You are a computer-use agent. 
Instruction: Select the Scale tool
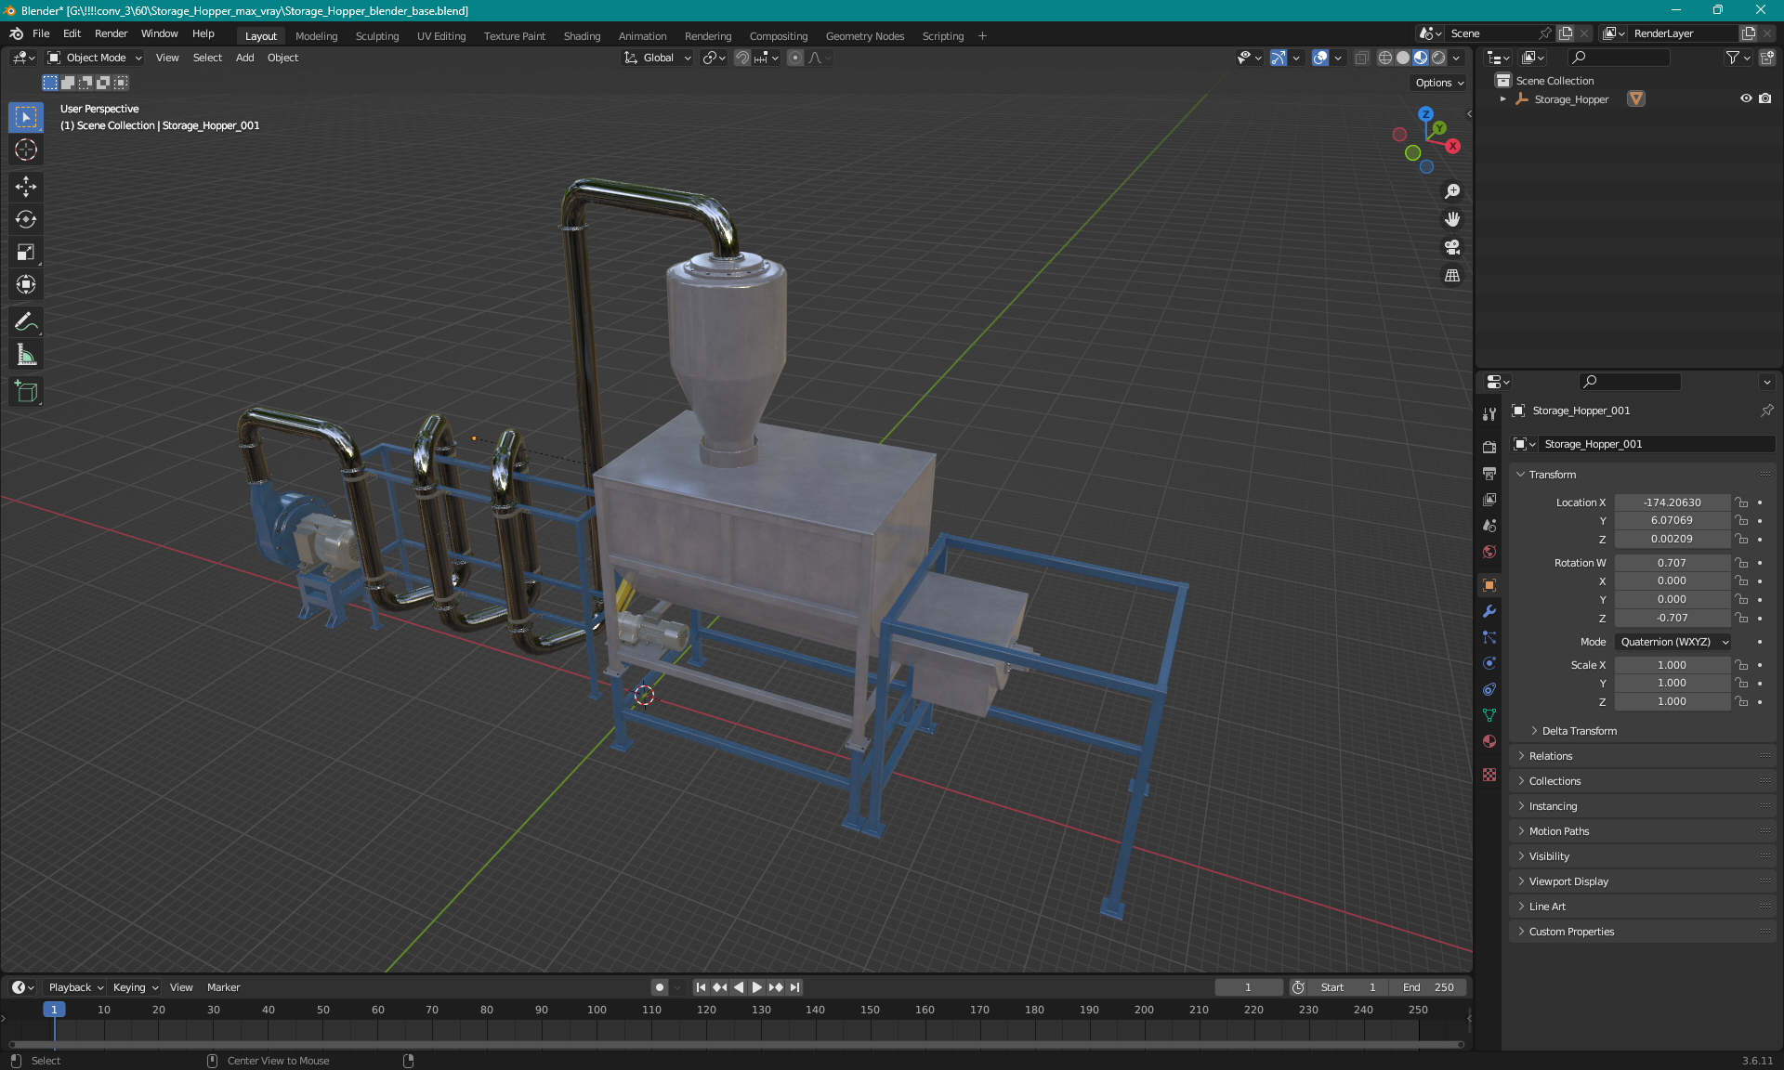[x=26, y=252]
